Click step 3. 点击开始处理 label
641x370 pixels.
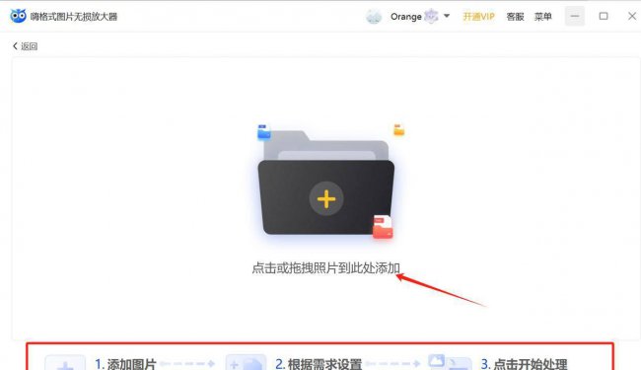click(524, 364)
